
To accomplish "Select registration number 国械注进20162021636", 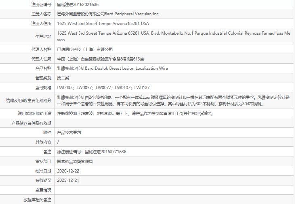I will click(78, 4).
